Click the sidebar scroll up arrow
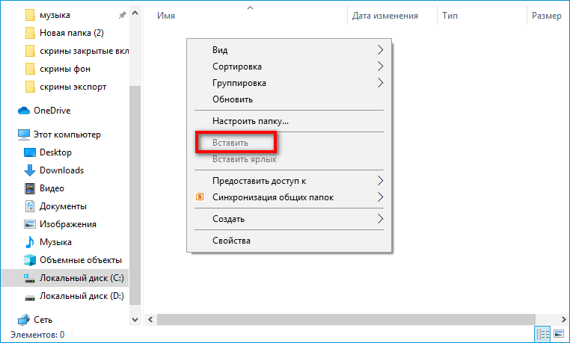The image size is (570, 343). click(x=135, y=13)
